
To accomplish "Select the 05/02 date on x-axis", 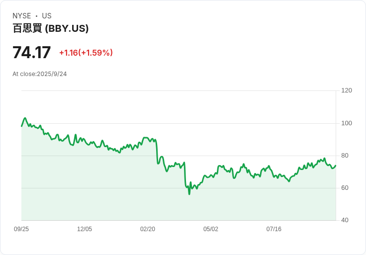I will click(x=211, y=229).
